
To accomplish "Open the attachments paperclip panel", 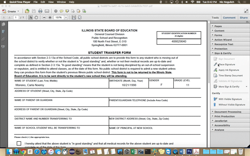I will coord(4,39).
